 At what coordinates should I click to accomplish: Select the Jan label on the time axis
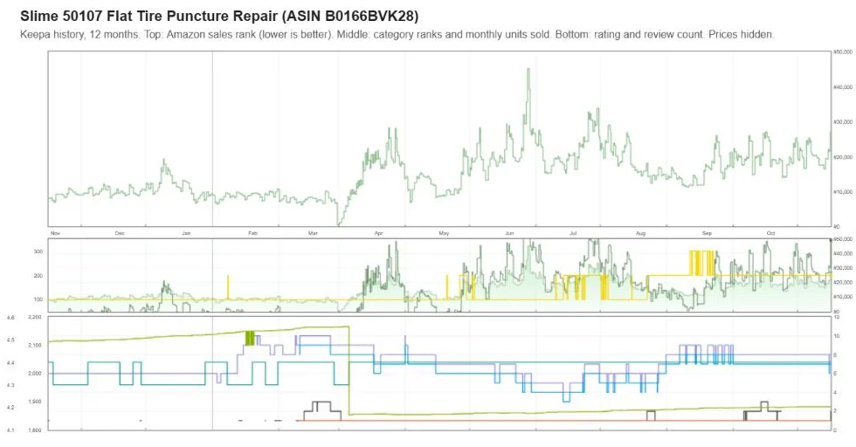[x=186, y=233]
